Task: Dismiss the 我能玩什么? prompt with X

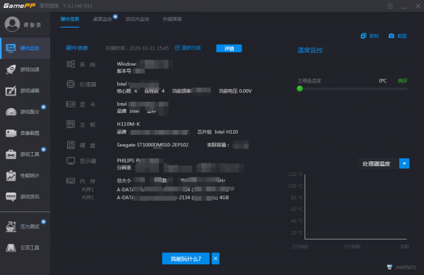Action: point(216,259)
